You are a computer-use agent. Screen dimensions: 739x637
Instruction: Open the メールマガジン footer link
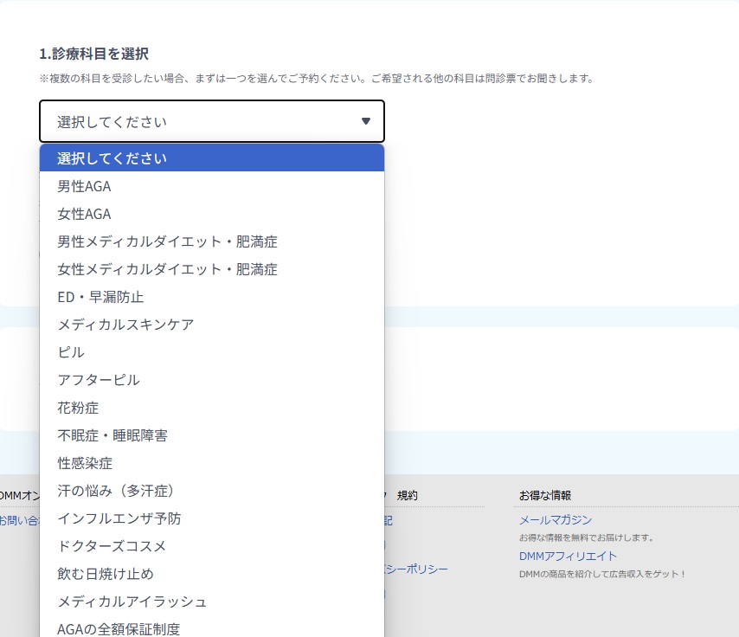(x=556, y=520)
